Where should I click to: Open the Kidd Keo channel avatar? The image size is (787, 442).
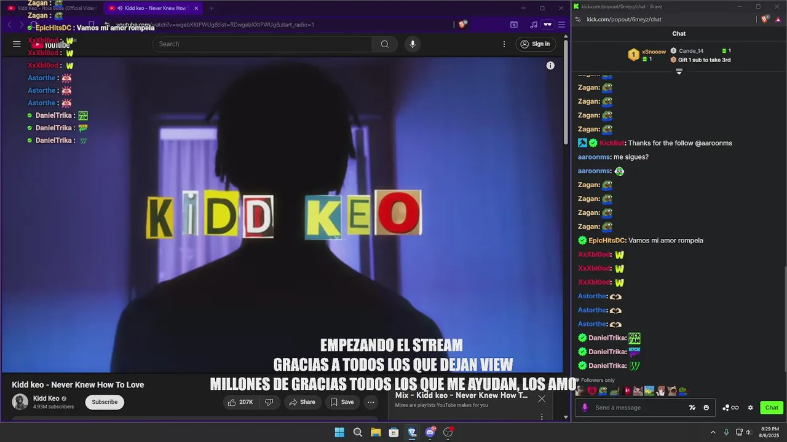tap(20, 402)
